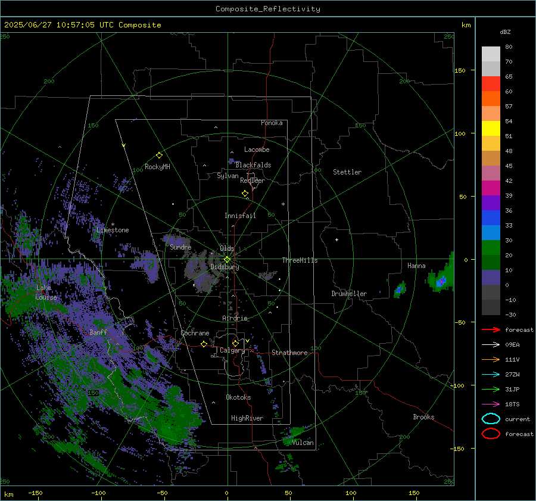Image resolution: width=536 pixels, height=501 pixels.
Task: Click the Cochrane city label
Action: pyautogui.click(x=195, y=333)
